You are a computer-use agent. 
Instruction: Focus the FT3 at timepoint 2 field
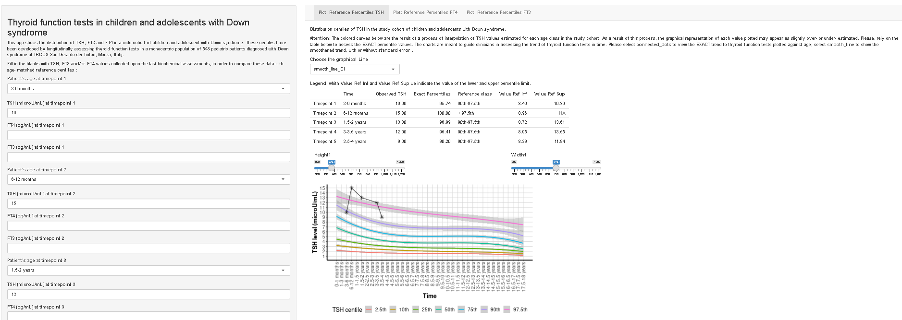pyautogui.click(x=148, y=248)
